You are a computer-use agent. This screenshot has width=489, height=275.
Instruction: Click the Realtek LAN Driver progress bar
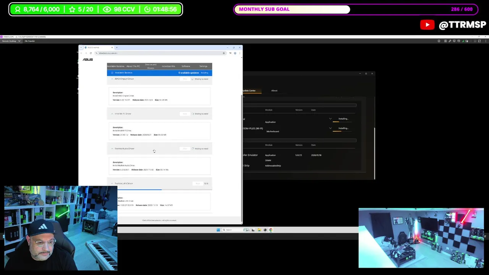point(164,189)
